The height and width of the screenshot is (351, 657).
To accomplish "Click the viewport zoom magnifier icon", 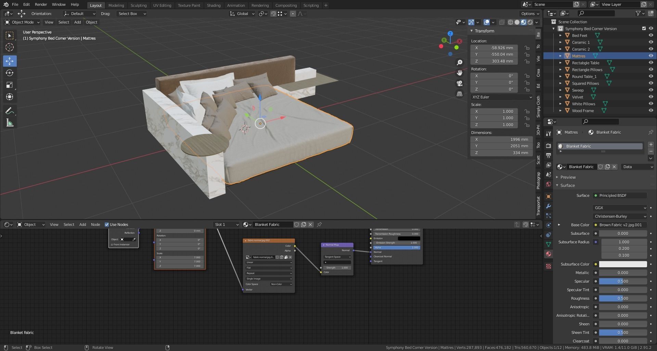I will click(460, 63).
